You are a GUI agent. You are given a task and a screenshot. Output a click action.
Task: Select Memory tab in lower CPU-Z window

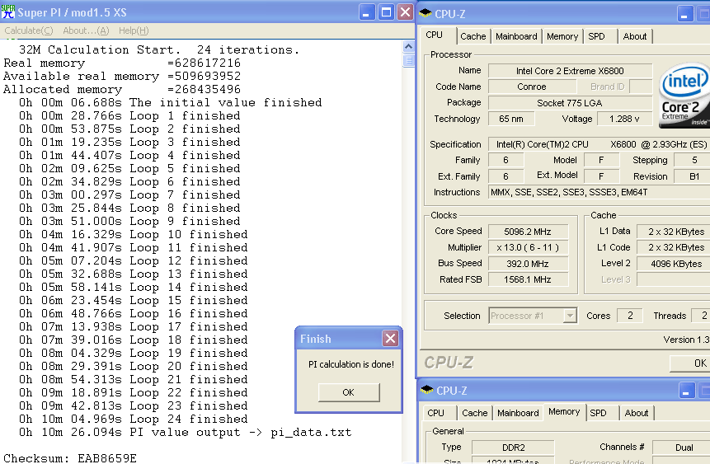[x=564, y=411]
